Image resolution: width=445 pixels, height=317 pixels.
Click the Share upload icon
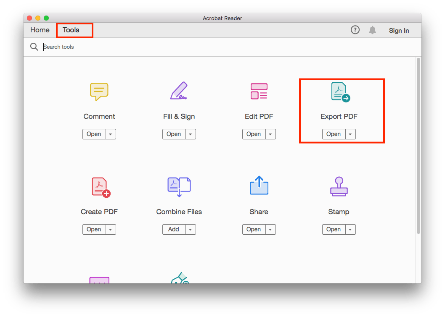pyautogui.click(x=259, y=185)
